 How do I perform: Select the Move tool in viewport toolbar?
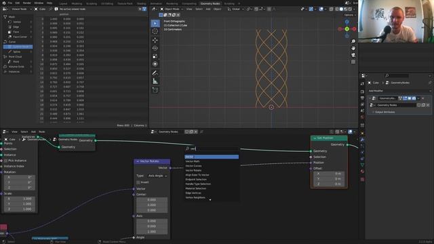point(155,40)
